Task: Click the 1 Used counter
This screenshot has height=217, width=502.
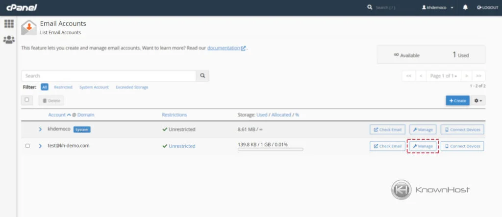Action: 460,55
